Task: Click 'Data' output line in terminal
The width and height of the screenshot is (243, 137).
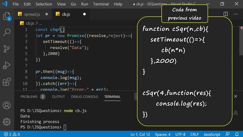Action: [25, 116]
